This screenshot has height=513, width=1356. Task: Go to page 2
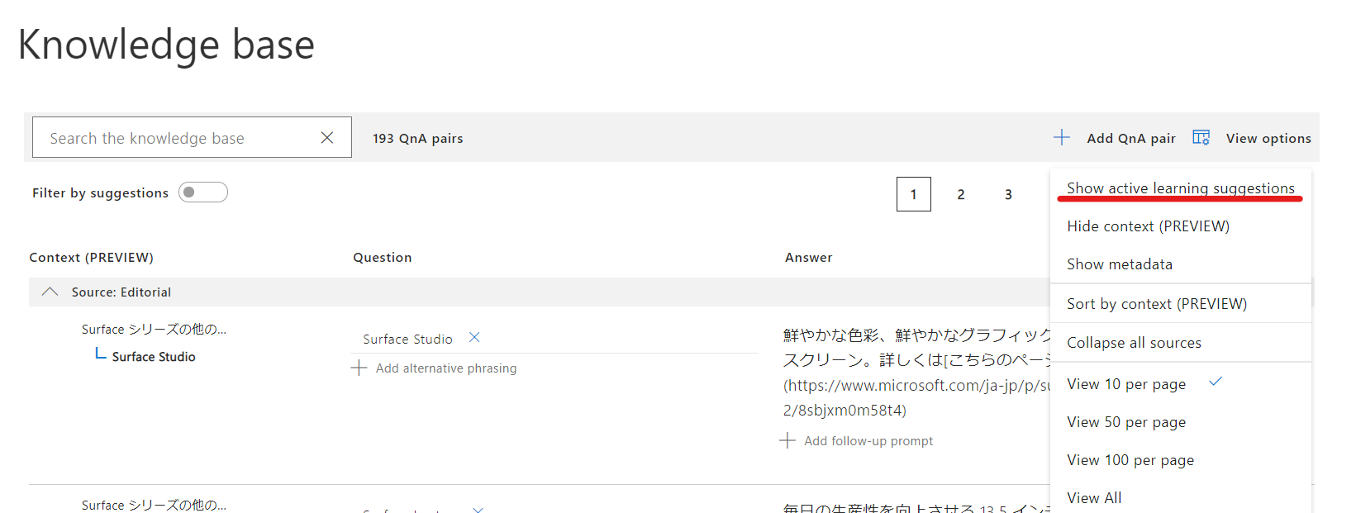(961, 194)
